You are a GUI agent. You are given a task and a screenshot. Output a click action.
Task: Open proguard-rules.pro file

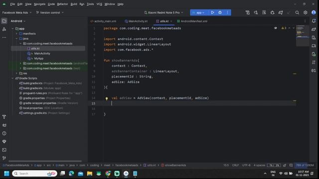click(35, 93)
